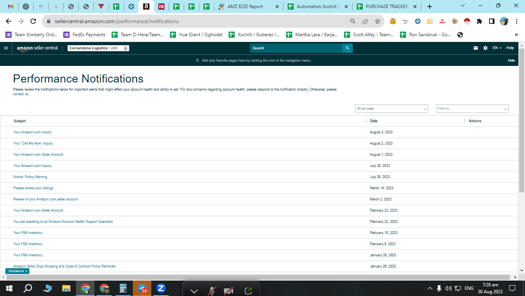Screen dimensions: 525x296
Task: Open Please review your listings notification
Action: [33, 188]
